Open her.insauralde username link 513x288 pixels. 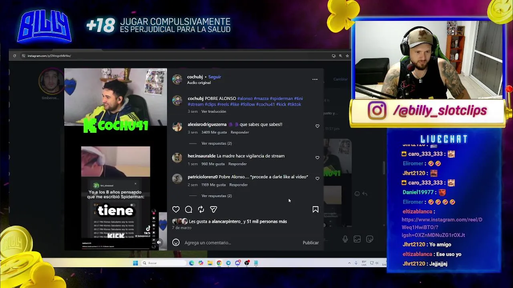tap(202, 156)
